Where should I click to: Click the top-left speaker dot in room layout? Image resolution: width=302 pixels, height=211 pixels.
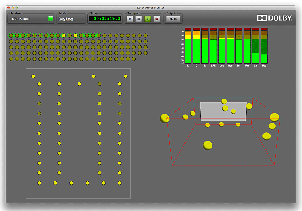click(x=33, y=77)
